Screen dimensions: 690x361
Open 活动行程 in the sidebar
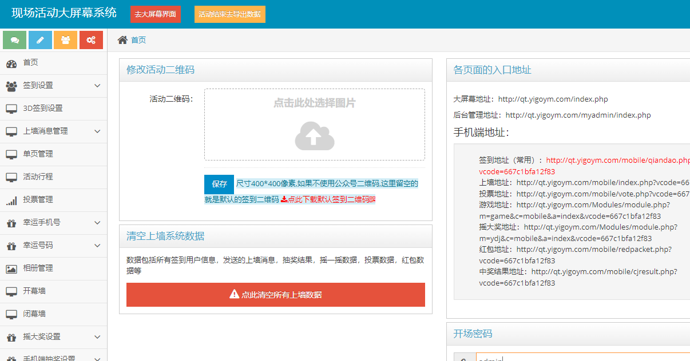(x=38, y=177)
